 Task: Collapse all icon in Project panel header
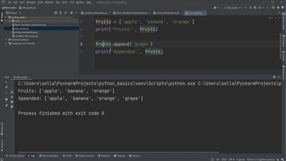[66, 13]
